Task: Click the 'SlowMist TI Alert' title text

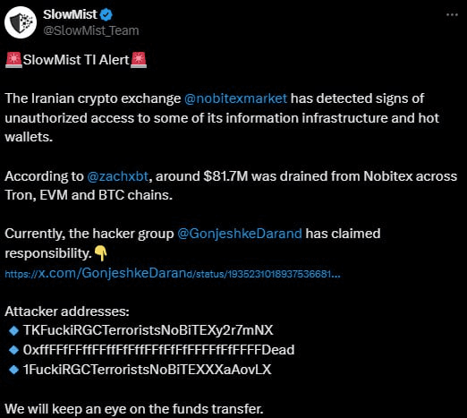Action: click(76, 60)
